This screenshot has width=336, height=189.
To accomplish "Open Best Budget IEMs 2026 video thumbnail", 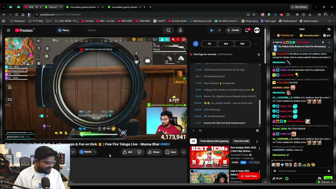I will click(x=209, y=157).
